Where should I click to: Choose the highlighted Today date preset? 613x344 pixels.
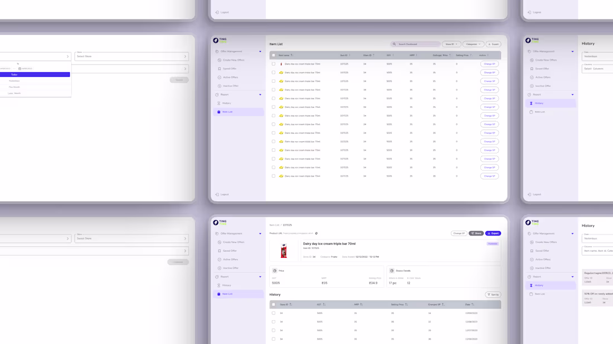[x=35, y=74]
